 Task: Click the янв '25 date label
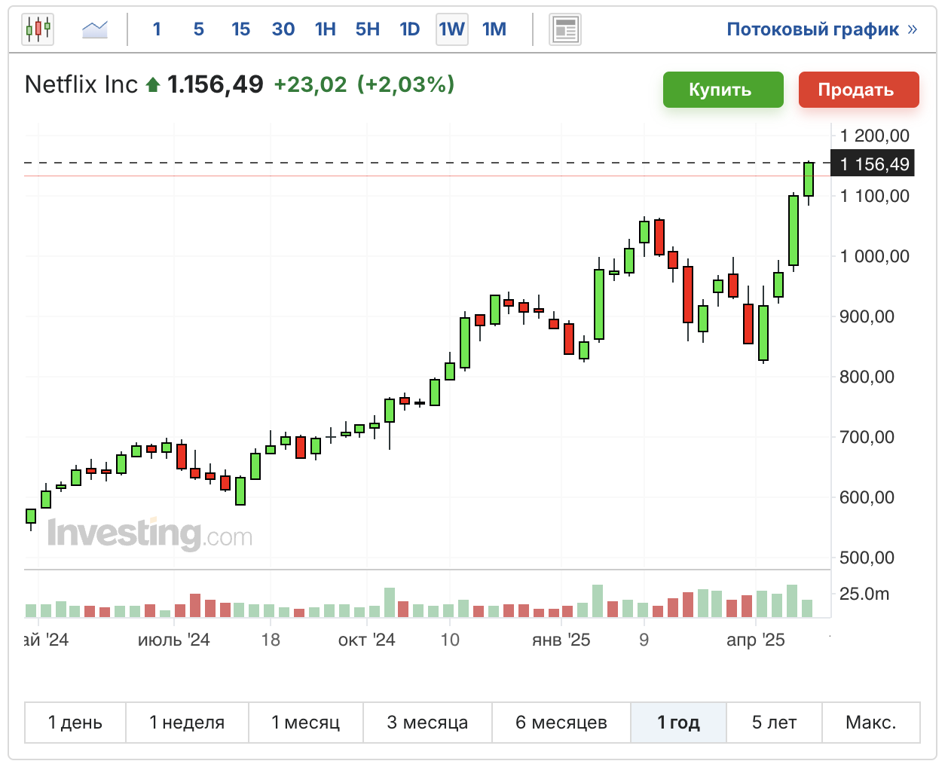561,640
